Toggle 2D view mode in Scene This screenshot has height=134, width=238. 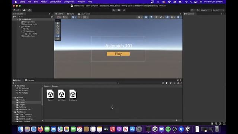tap(146, 17)
